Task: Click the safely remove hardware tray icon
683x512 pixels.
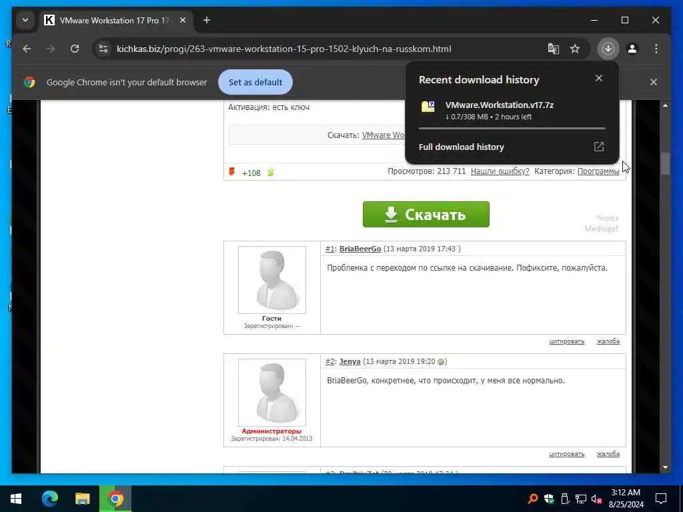Action: 565,499
